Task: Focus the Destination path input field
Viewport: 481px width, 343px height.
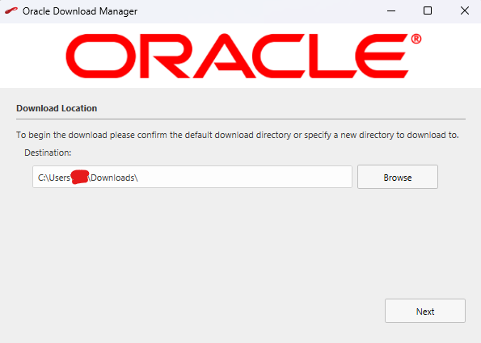Action: click(192, 177)
